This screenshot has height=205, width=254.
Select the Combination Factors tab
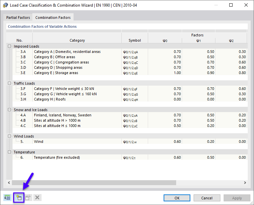[x=53, y=18]
